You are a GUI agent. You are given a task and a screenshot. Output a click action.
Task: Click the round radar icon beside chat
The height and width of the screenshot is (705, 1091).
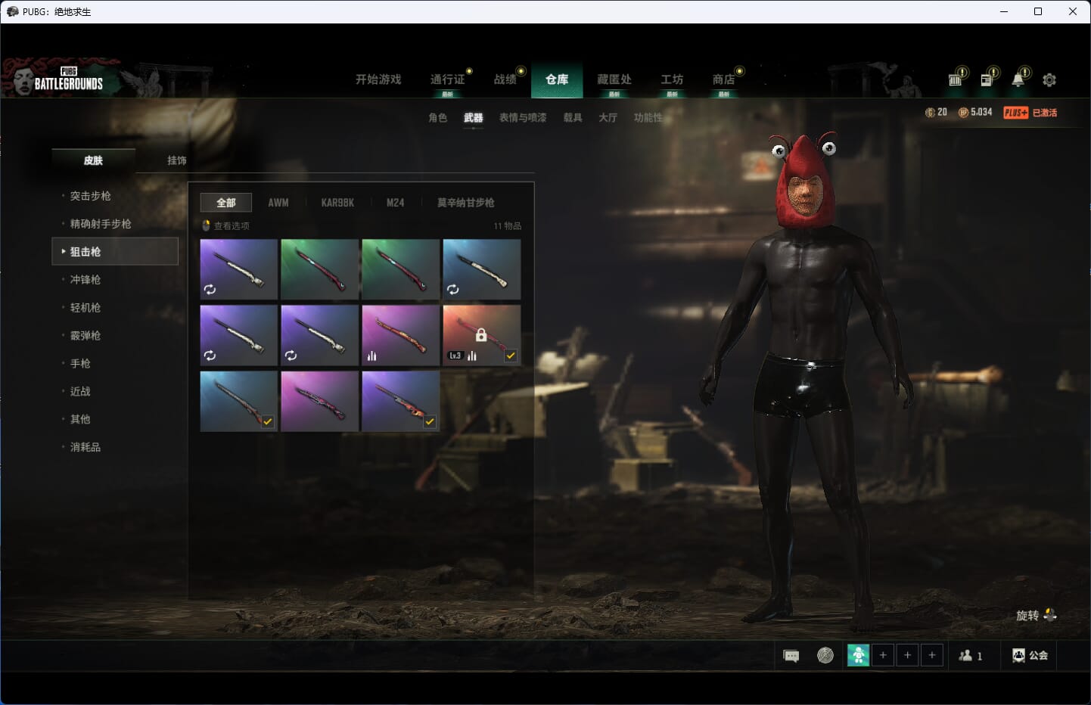coord(825,655)
